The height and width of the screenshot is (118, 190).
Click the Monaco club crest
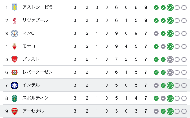pyautogui.click(x=15, y=47)
